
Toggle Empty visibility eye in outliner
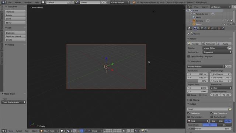coord(225,24)
